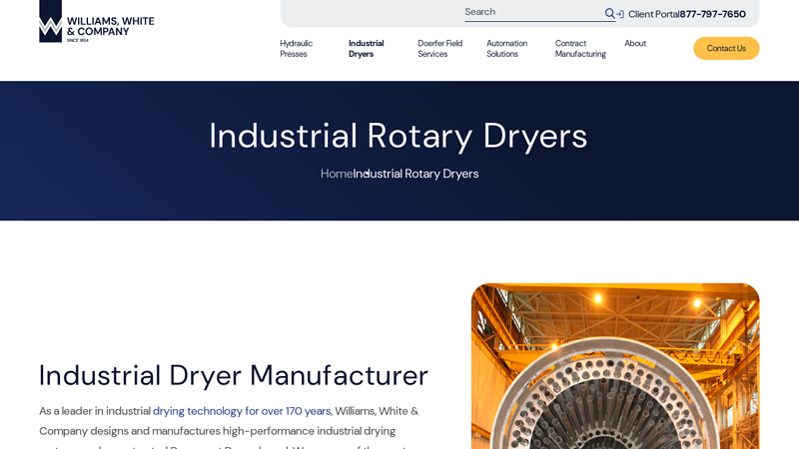
Task: Open the Automation Solutions menu
Action: tap(507, 48)
